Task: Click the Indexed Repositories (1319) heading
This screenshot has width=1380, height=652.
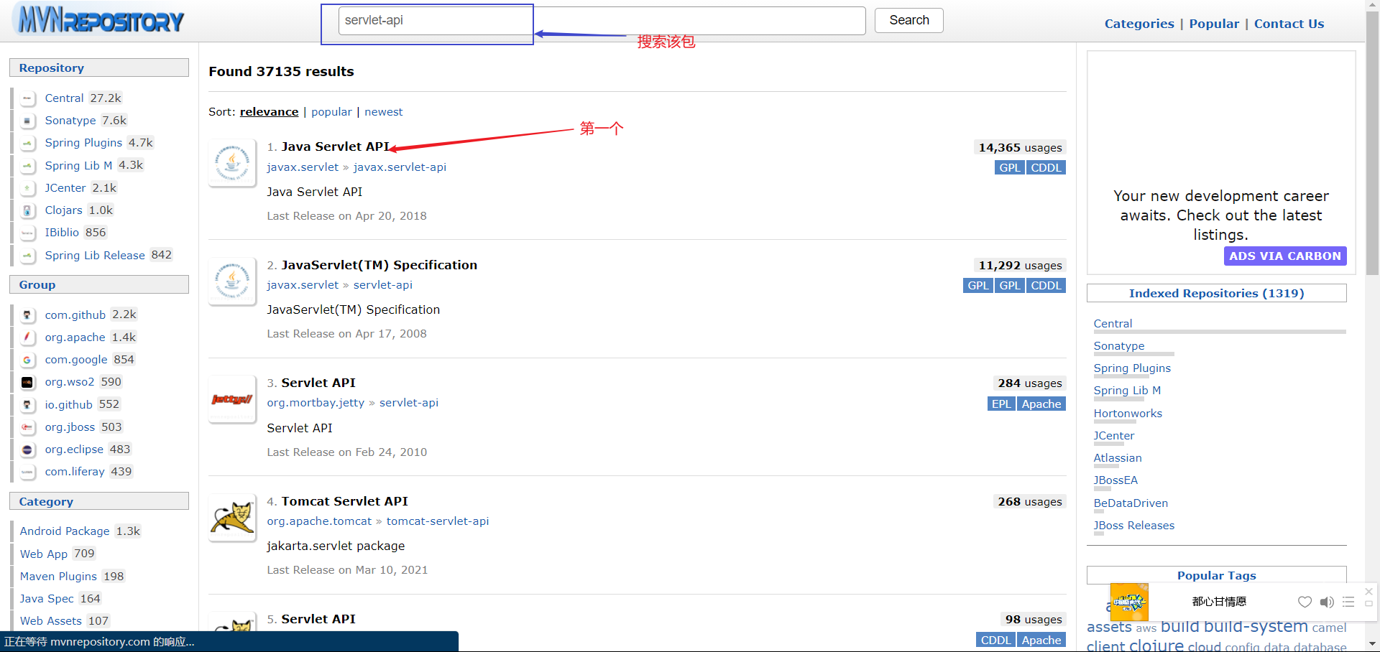Action: [x=1216, y=293]
